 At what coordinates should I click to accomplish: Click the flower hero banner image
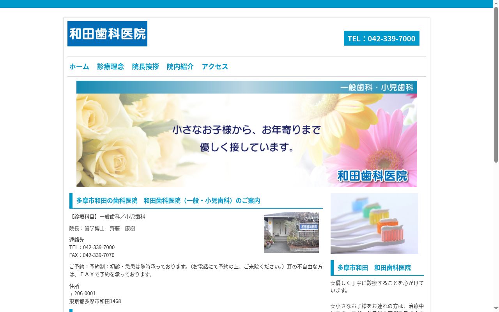pyautogui.click(x=247, y=134)
